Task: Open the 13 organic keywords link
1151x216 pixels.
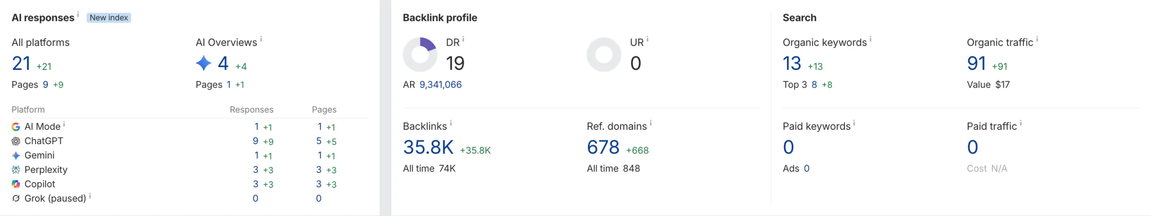Action: (792, 64)
